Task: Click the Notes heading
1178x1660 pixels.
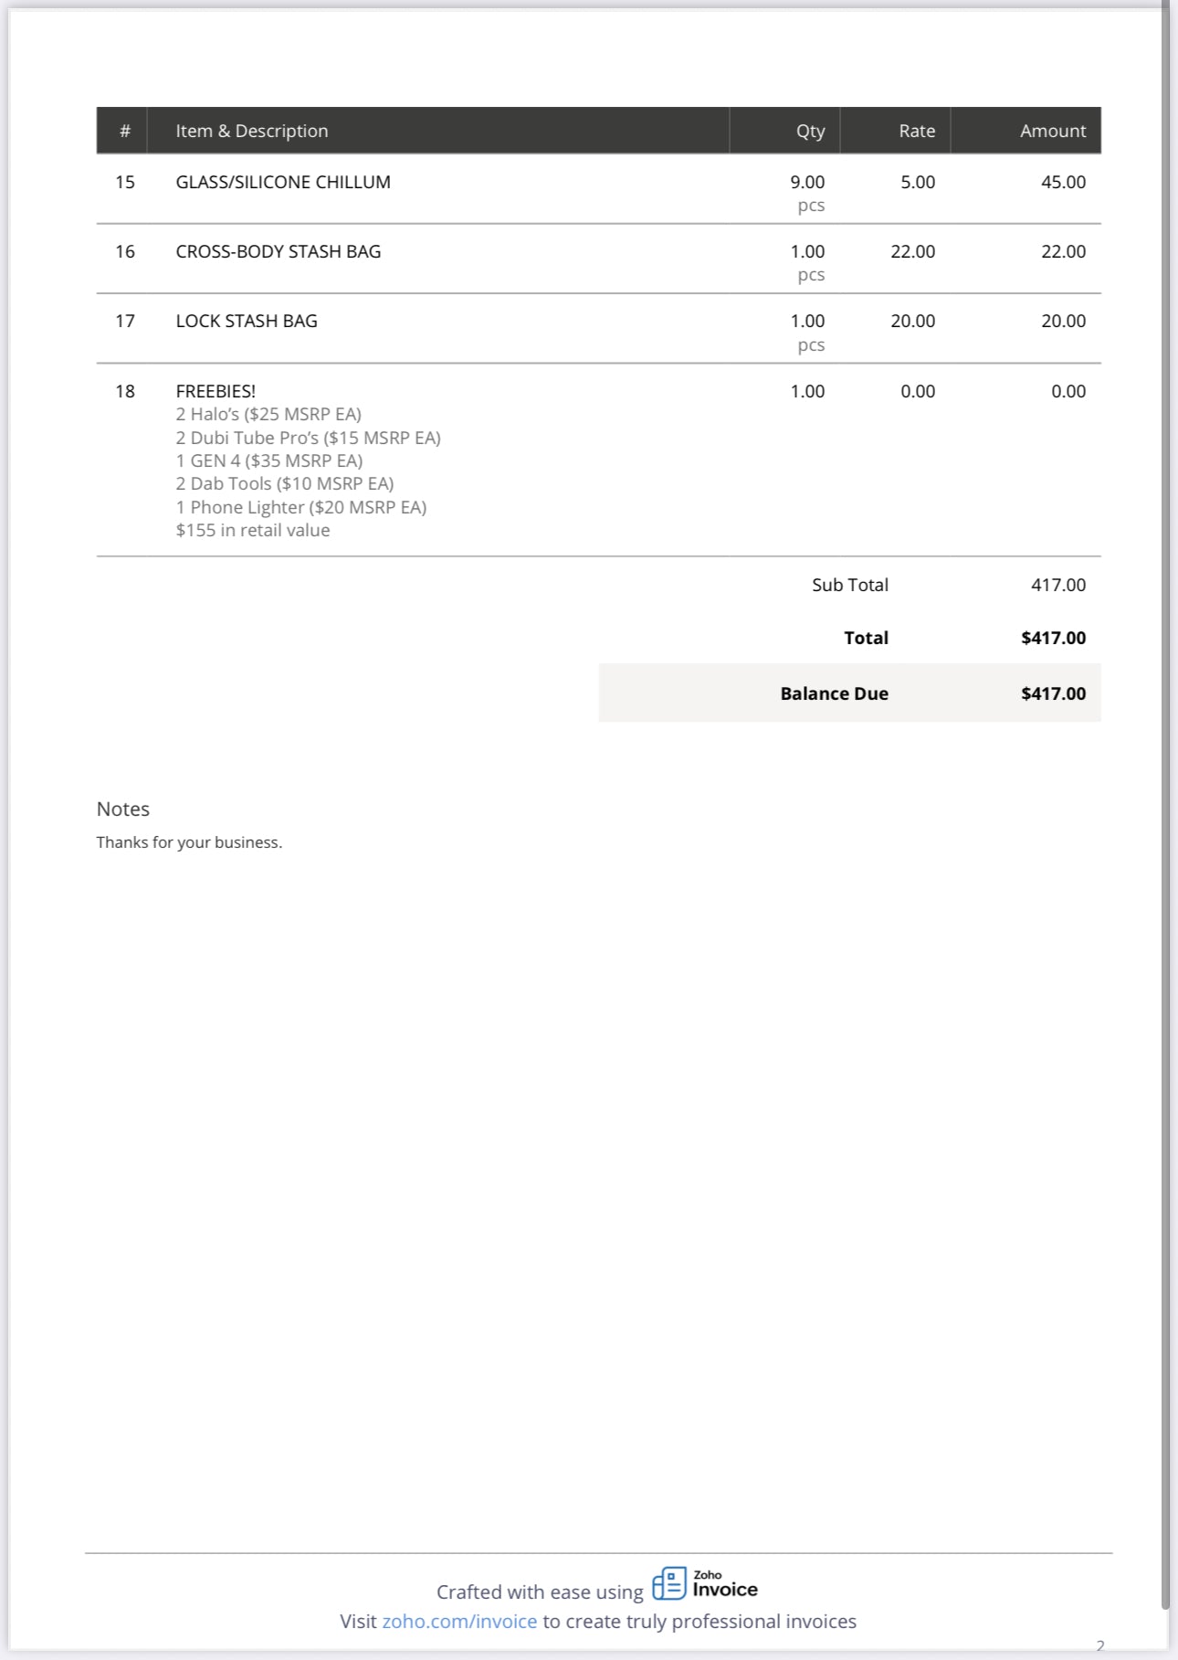Action: tap(123, 809)
